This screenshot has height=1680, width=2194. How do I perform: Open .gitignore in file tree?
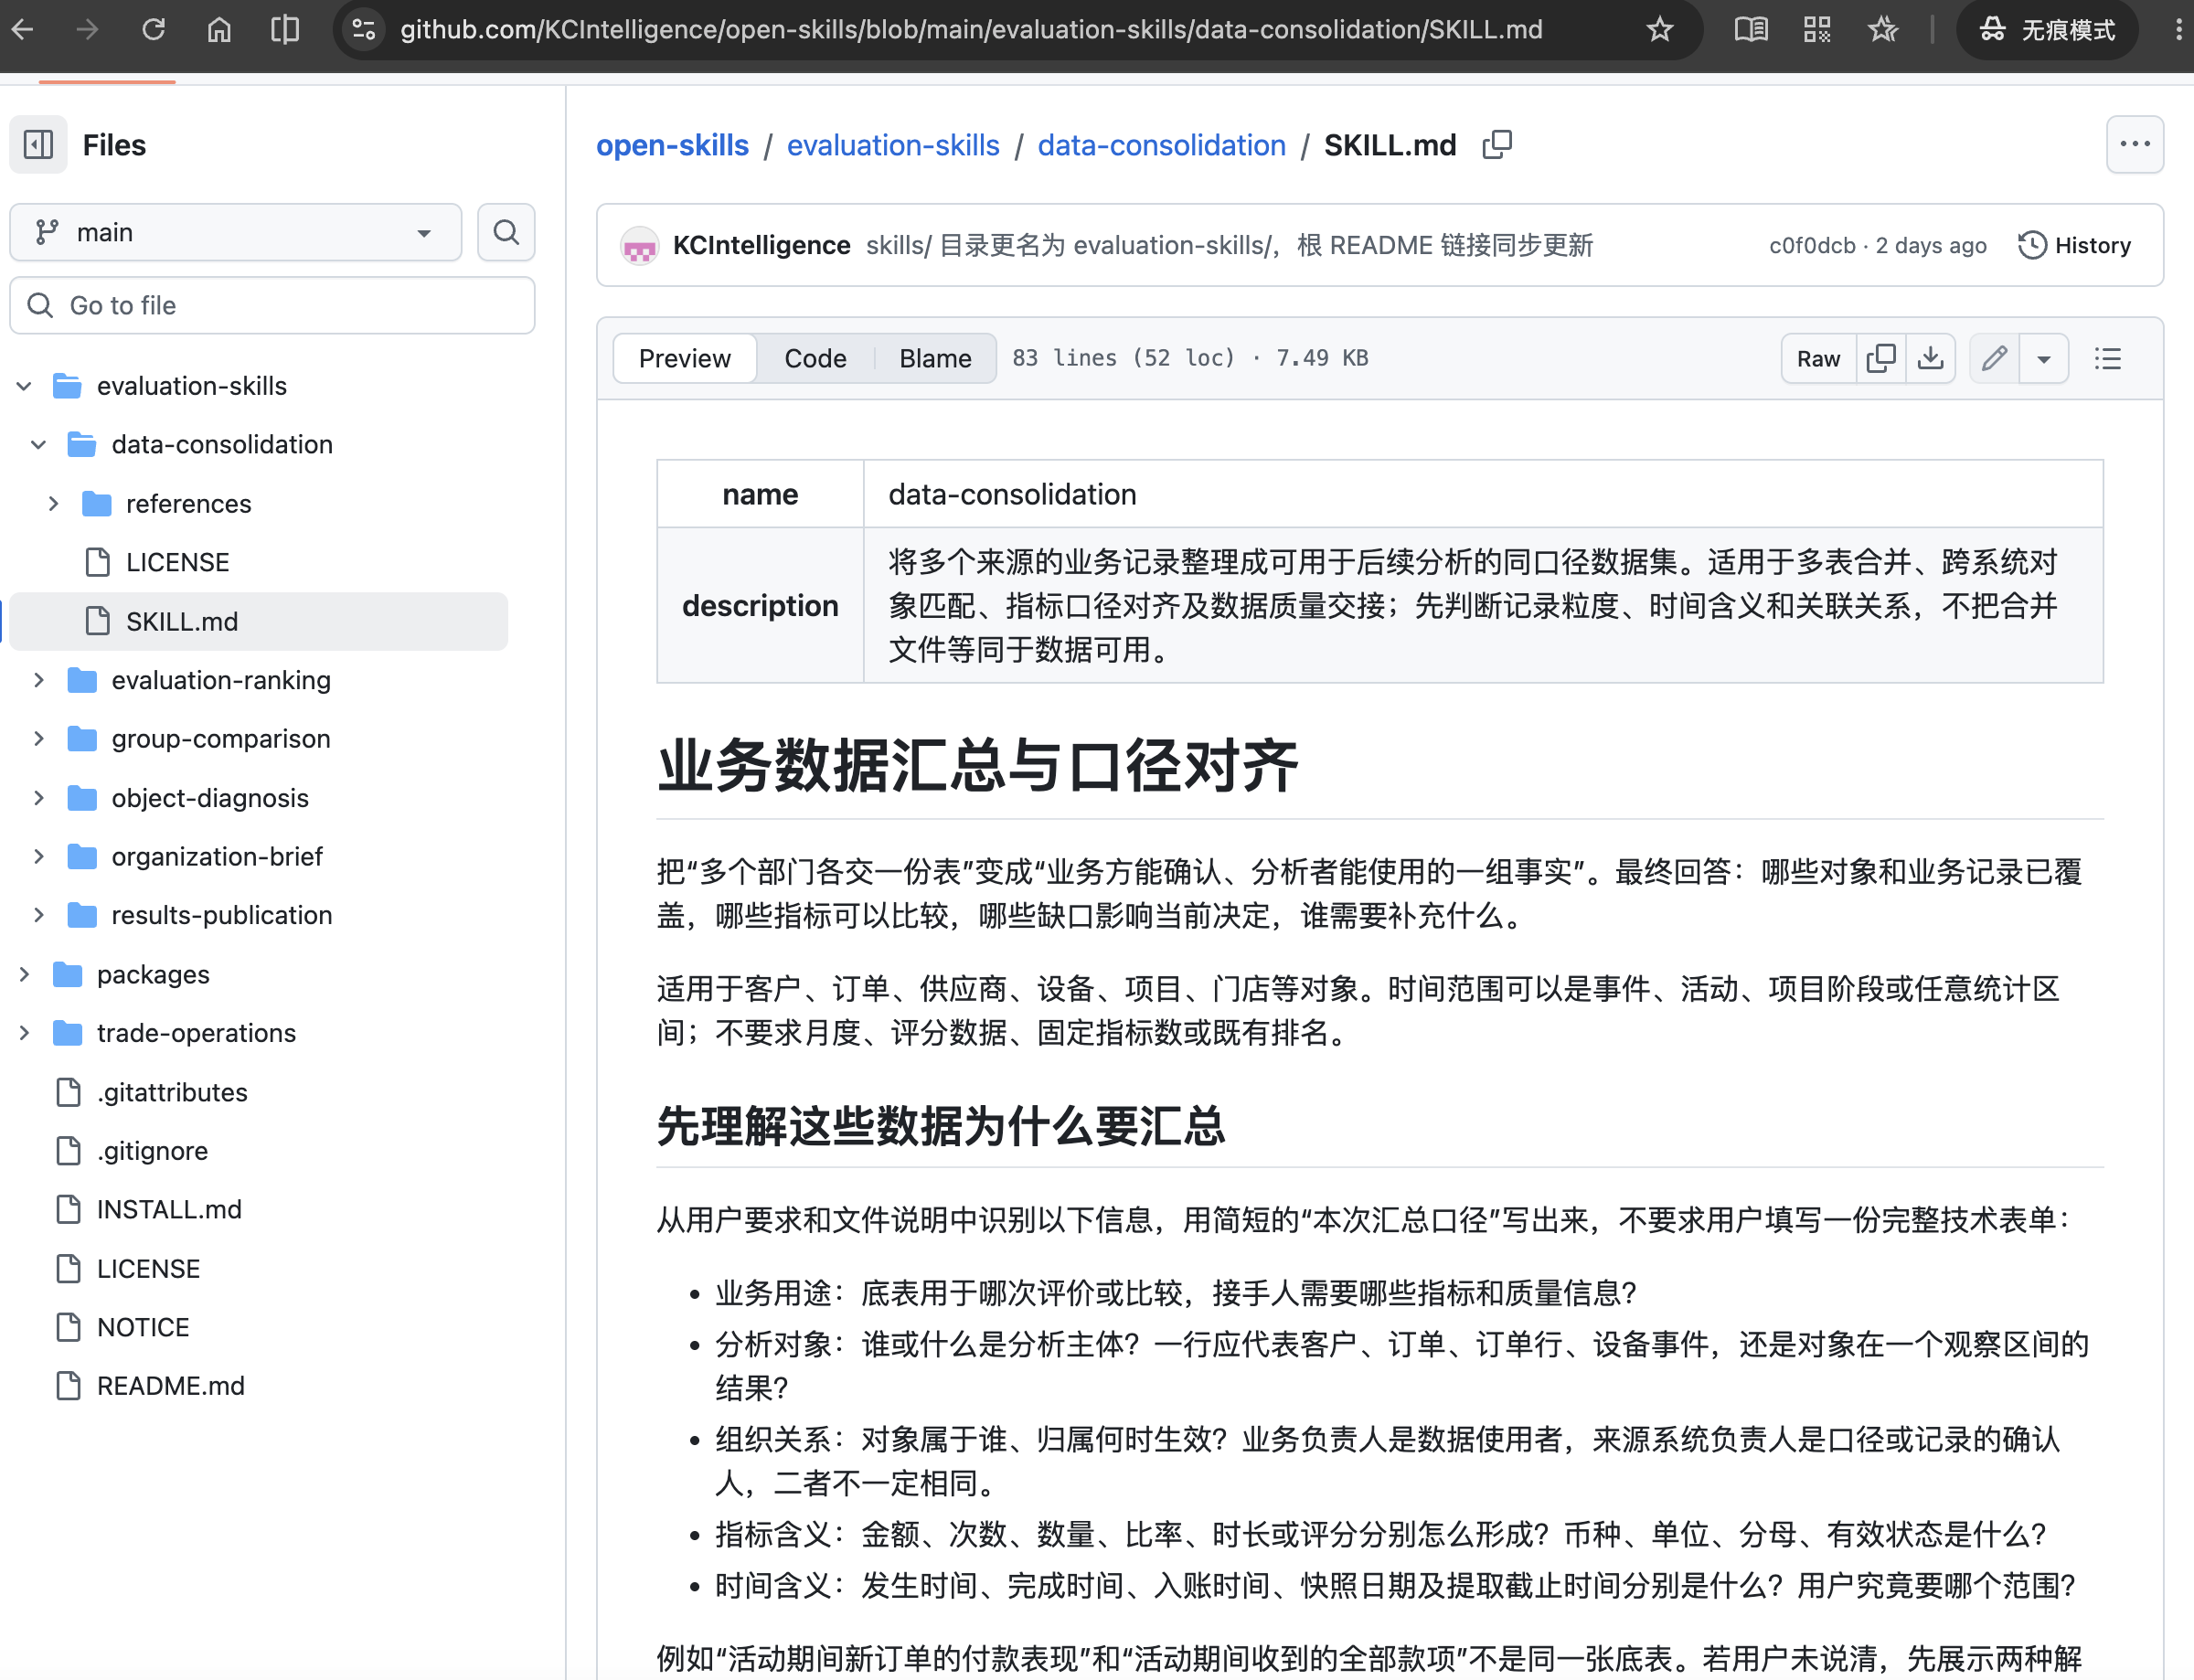click(152, 1151)
